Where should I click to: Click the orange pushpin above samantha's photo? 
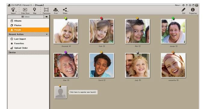pyautogui.click(x=173, y=52)
